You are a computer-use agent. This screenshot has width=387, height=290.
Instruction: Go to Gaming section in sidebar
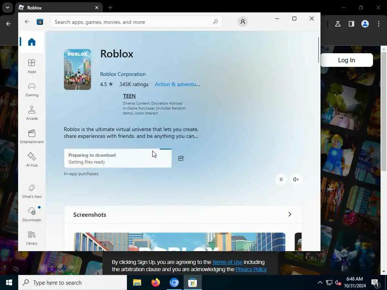[32, 90]
